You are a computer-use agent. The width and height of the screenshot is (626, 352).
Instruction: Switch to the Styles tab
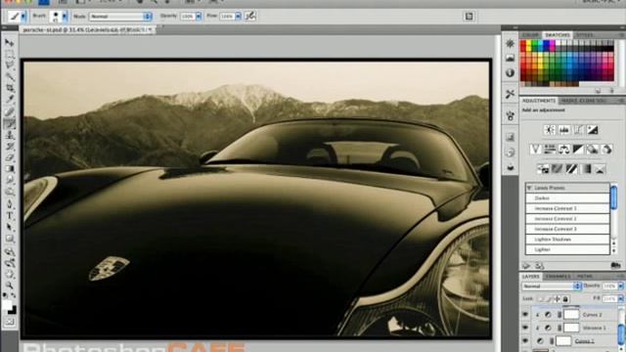(584, 35)
